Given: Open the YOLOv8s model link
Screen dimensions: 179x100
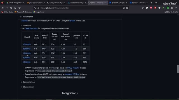Looking at the screenshot, I should pyautogui.click(x=27, y=49).
